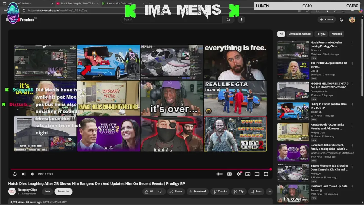Toggle the autoplay switch
The image size is (364, 205).
pos(220,174)
